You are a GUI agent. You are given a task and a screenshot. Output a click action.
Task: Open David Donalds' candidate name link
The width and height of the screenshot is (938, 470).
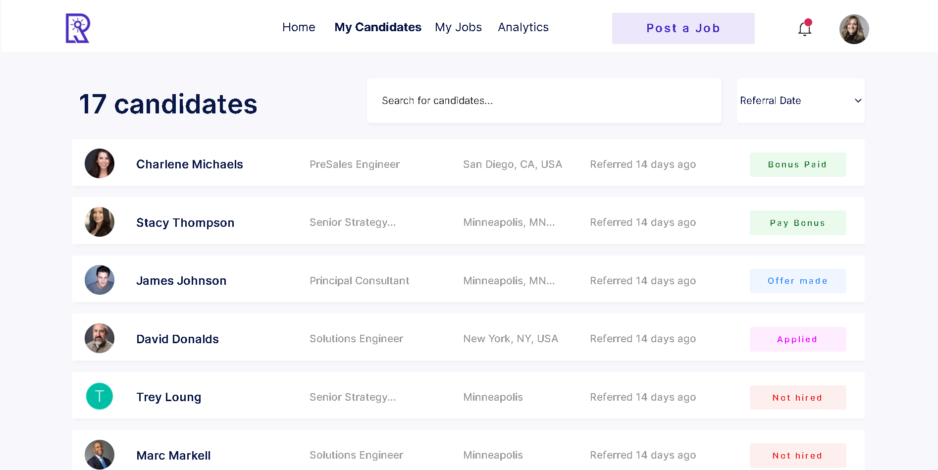177,339
